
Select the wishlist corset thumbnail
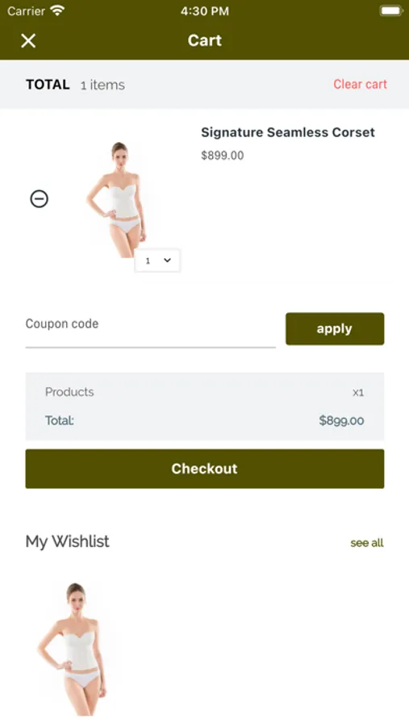click(75, 649)
